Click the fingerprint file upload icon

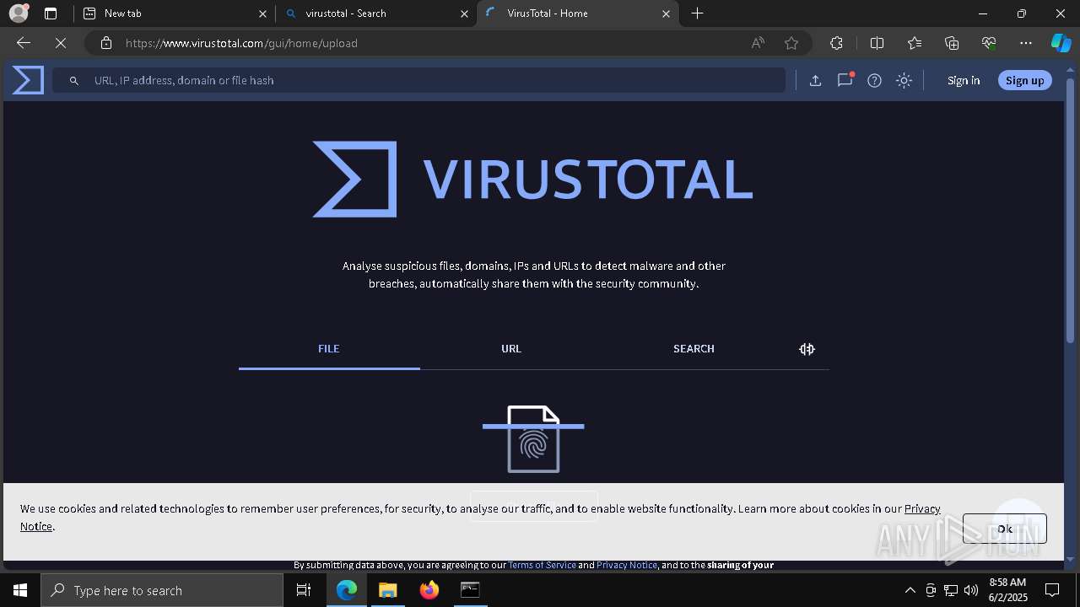click(x=533, y=439)
